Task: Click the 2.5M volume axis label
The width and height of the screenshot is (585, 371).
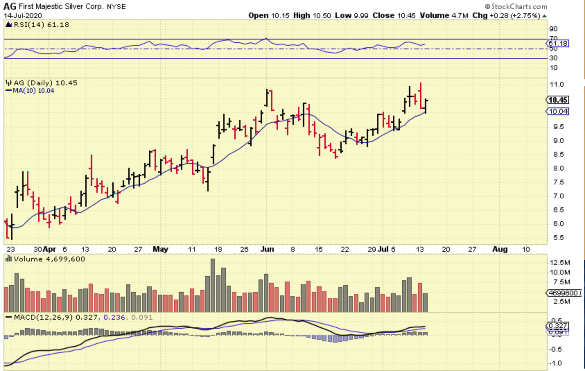Action: [x=562, y=301]
